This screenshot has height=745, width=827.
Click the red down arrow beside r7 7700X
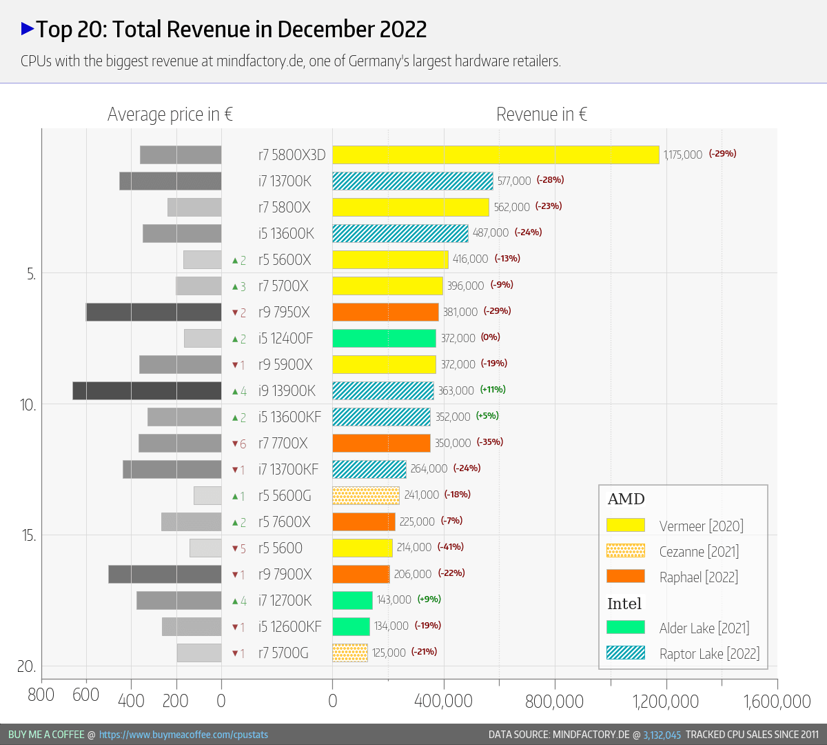[x=235, y=444]
